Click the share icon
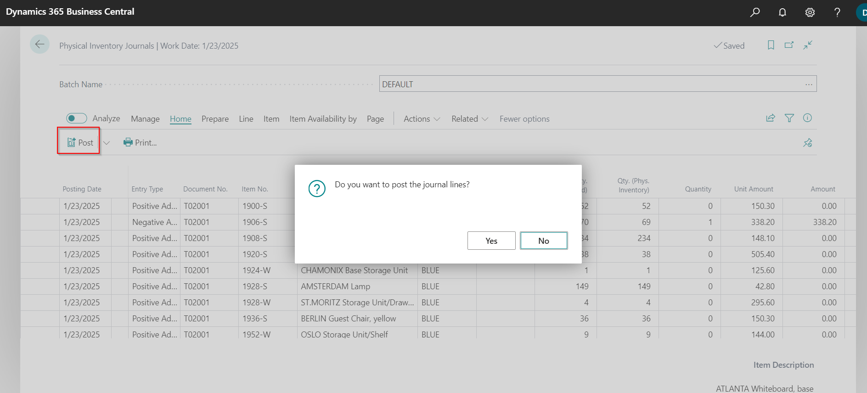Viewport: 867px width, 393px height. pyautogui.click(x=771, y=118)
